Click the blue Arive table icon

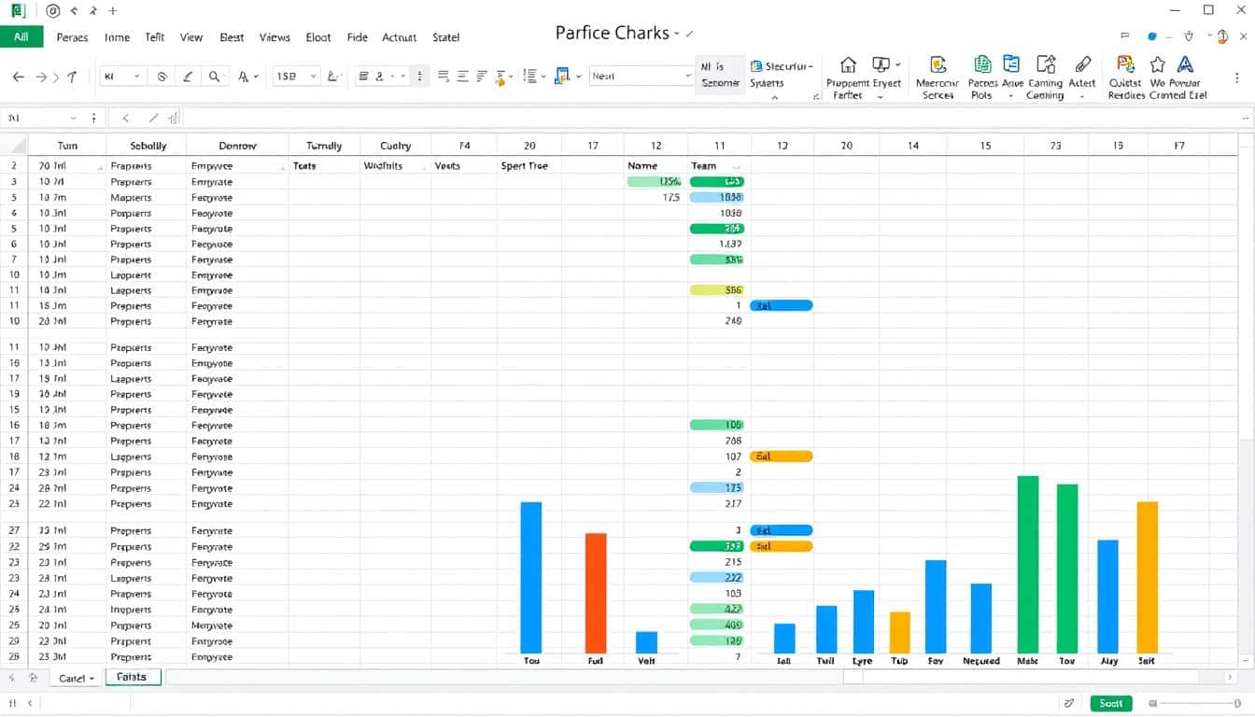(x=1011, y=63)
